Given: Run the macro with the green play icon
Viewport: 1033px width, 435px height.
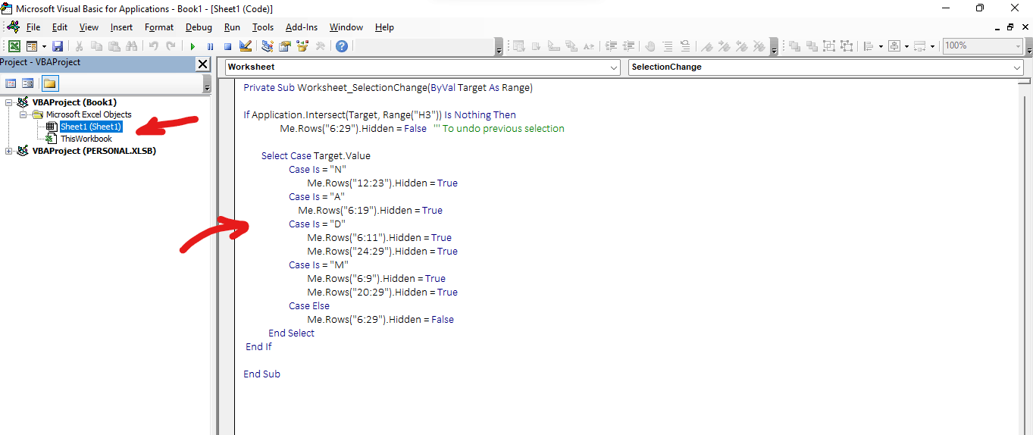Looking at the screenshot, I should click(x=193, y=46).
